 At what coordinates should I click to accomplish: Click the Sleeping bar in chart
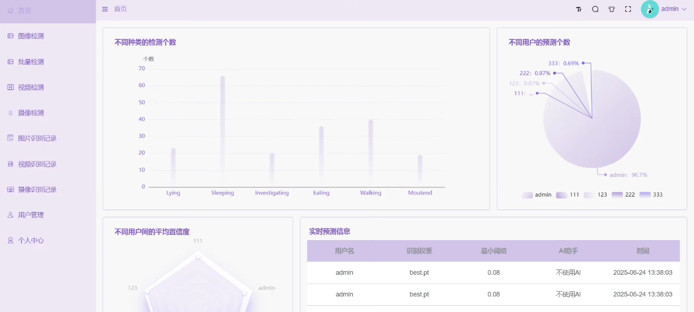[x=223, y=131]
